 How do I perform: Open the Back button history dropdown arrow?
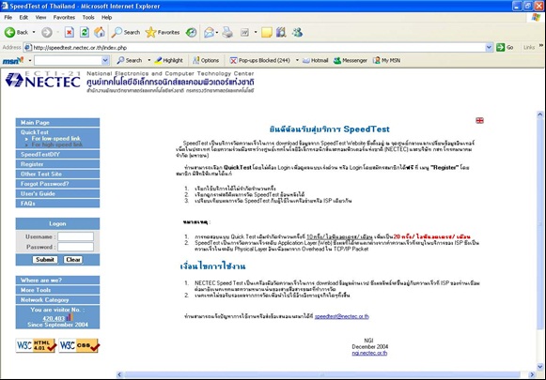34,32
